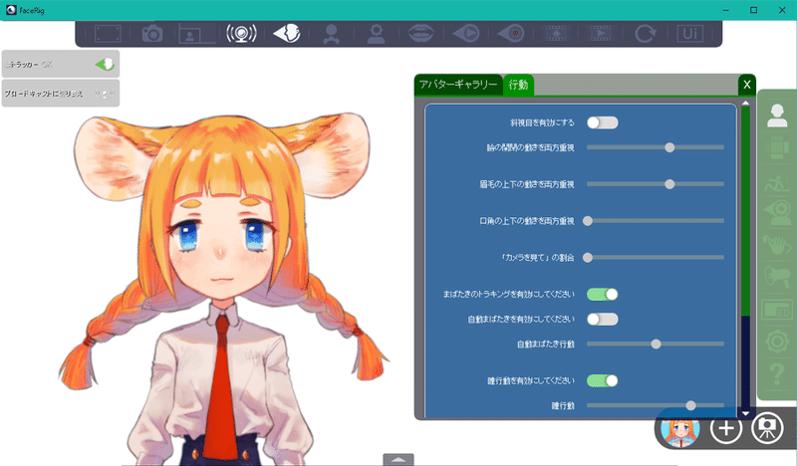Click the 眉毛の上下の動き slider
This screenshot has height=466, width=797.
656,184
